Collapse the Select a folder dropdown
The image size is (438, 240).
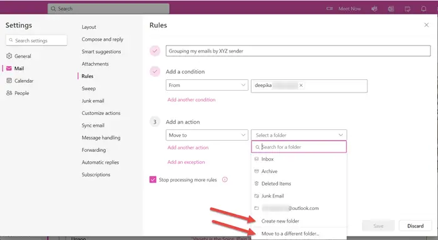pyautogui.click(x=299, y=135)
